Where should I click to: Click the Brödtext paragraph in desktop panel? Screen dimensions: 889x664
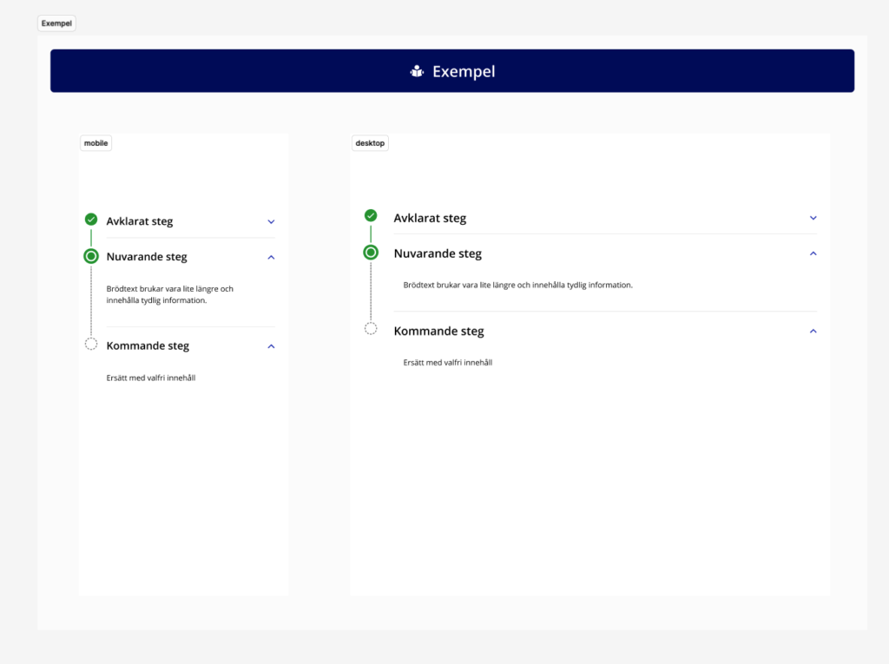tap(517, 285)
